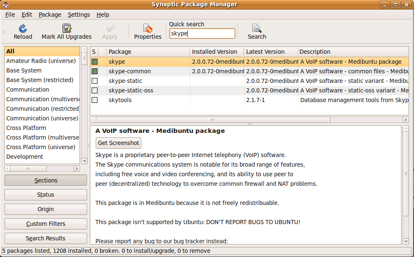Click the package list horizontal scrollbar handle

point(213,120)
